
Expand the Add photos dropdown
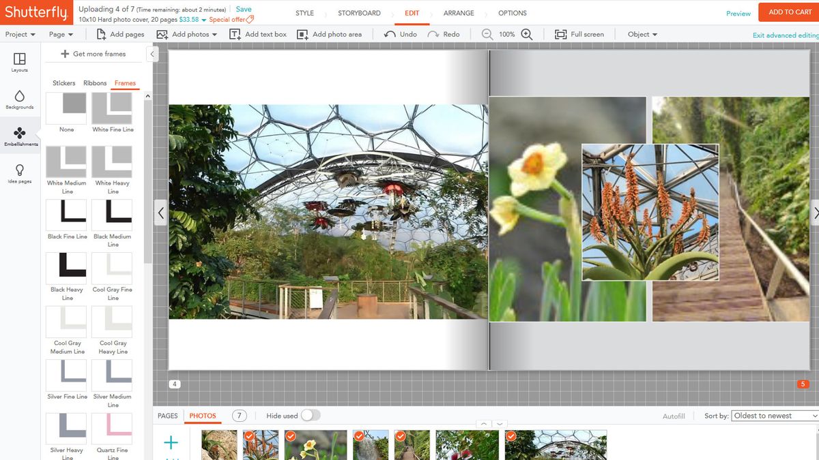click(214, 35)
